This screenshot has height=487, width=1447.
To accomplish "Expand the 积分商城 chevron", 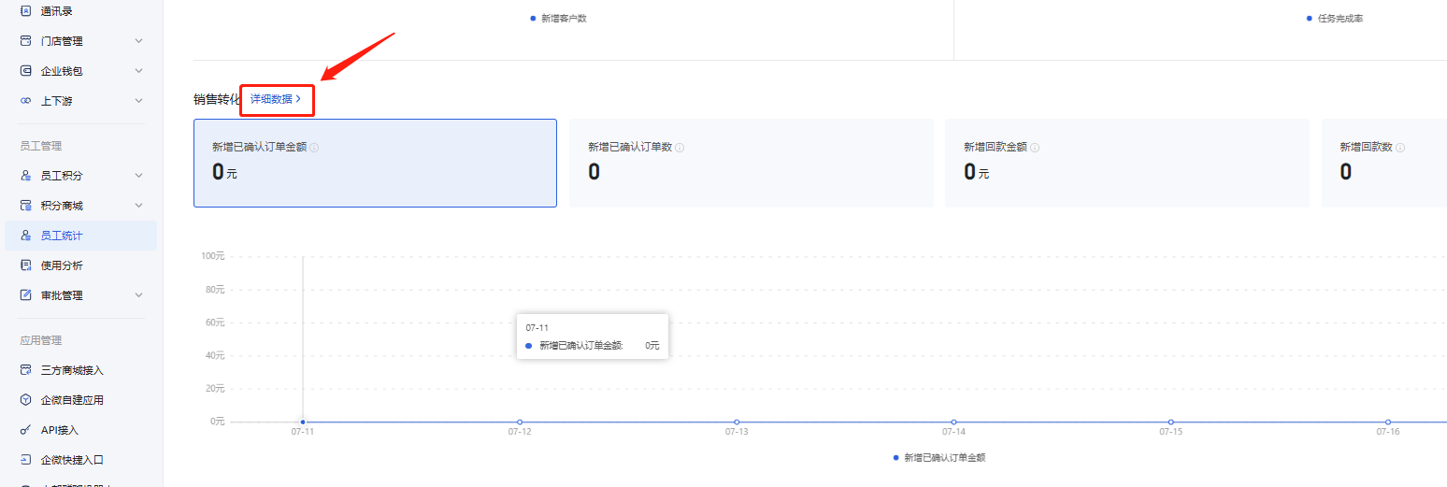I will (138, 206).
